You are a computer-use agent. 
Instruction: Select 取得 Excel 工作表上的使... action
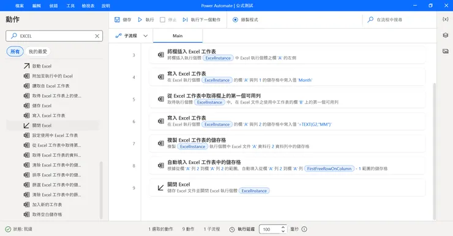point(52,96)
